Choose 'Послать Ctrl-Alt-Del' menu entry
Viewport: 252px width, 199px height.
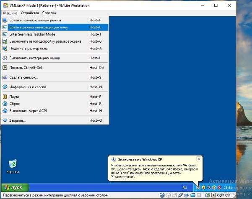click(55, 68)
